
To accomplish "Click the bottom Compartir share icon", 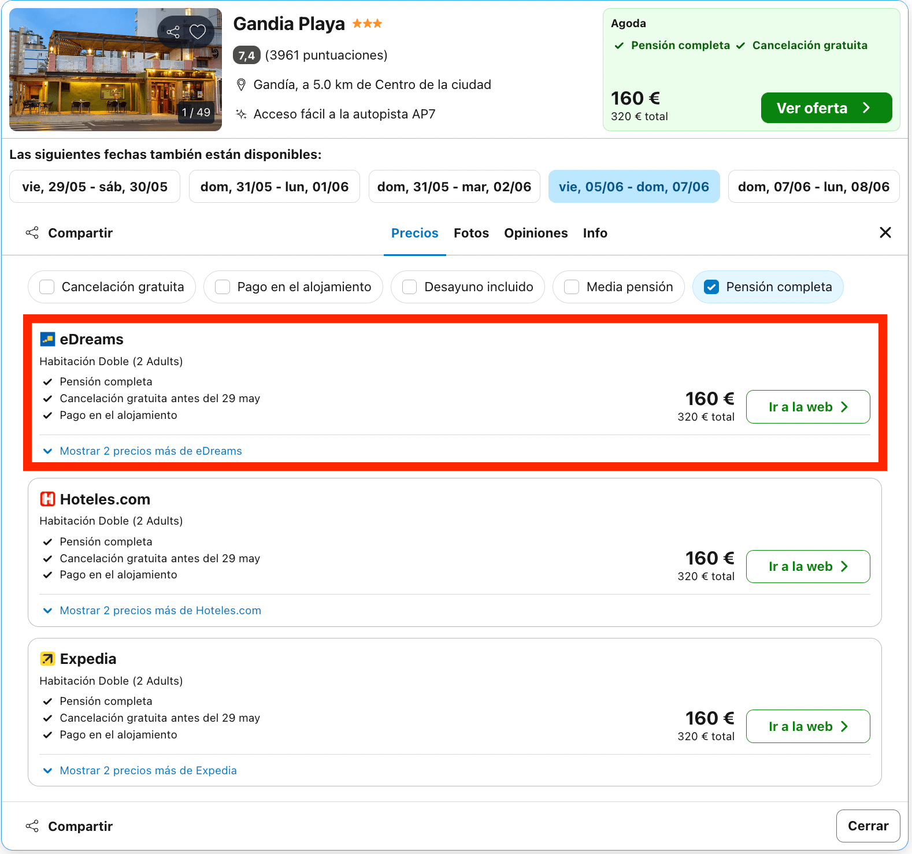I will point(32,826).
